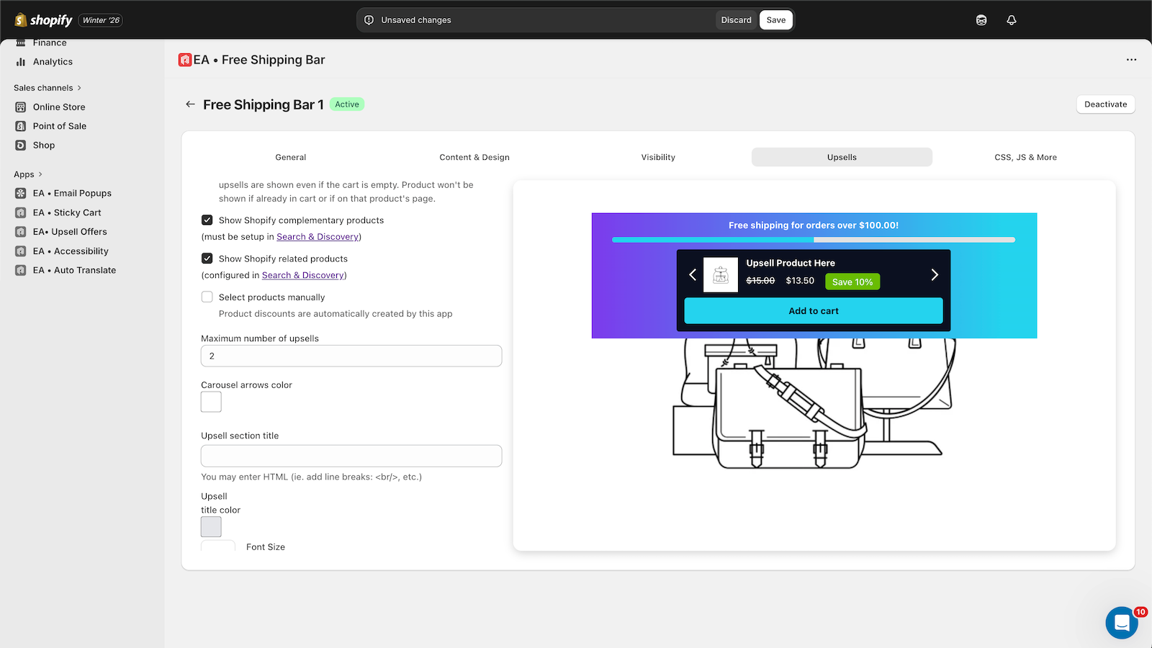This screenshot has height=648, width=1152.
Task: Pick the Carousel arrows color swatch
Action: (x=211, y=402)
